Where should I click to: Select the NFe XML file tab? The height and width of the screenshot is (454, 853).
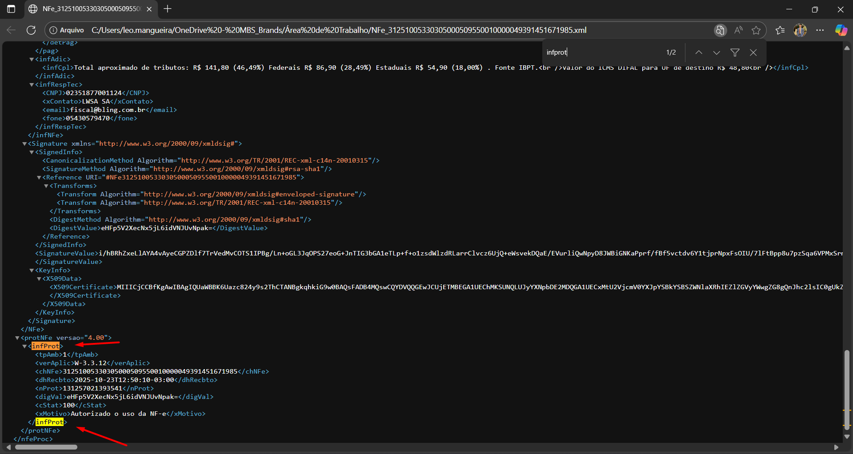coord(89,9)
